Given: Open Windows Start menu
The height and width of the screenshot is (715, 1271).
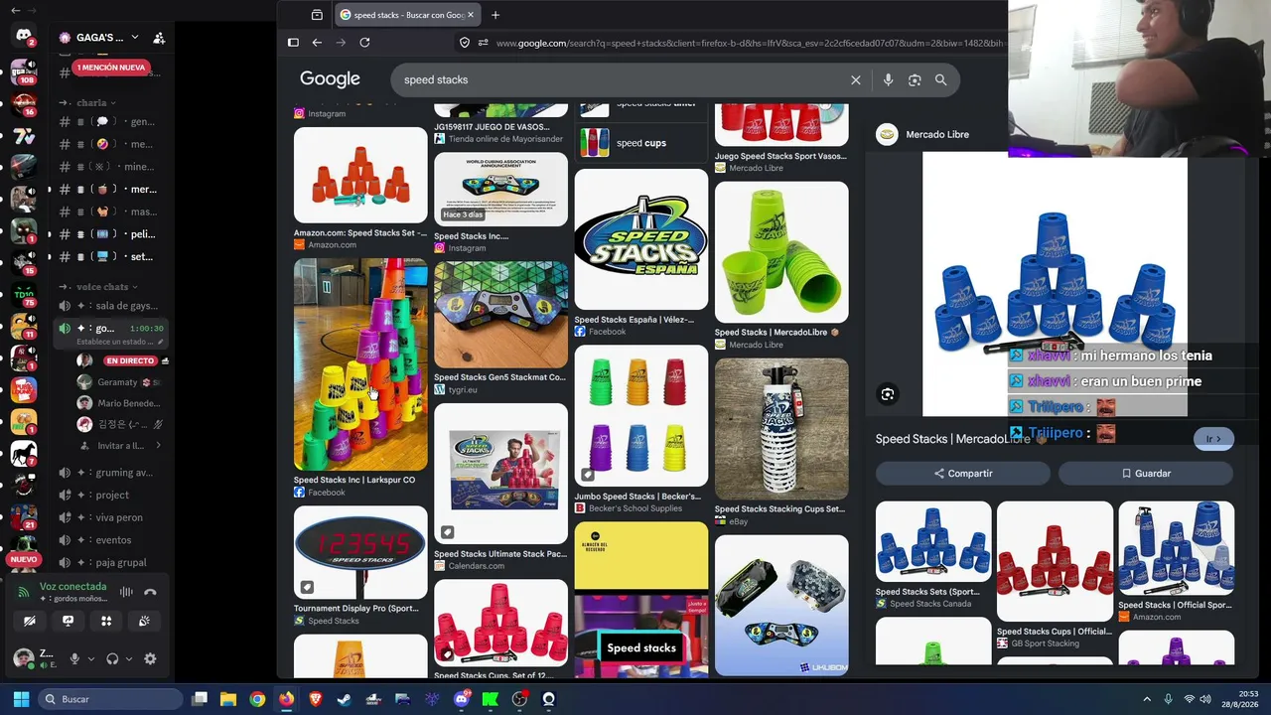Looking at the screenshot, I should tap(21, 699).
